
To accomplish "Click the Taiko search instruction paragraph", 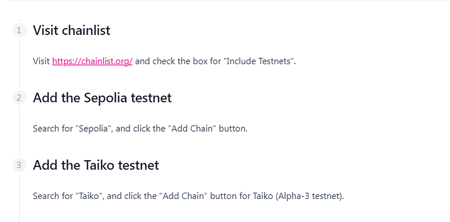I will pyautogui.click(x=188, y=196).
